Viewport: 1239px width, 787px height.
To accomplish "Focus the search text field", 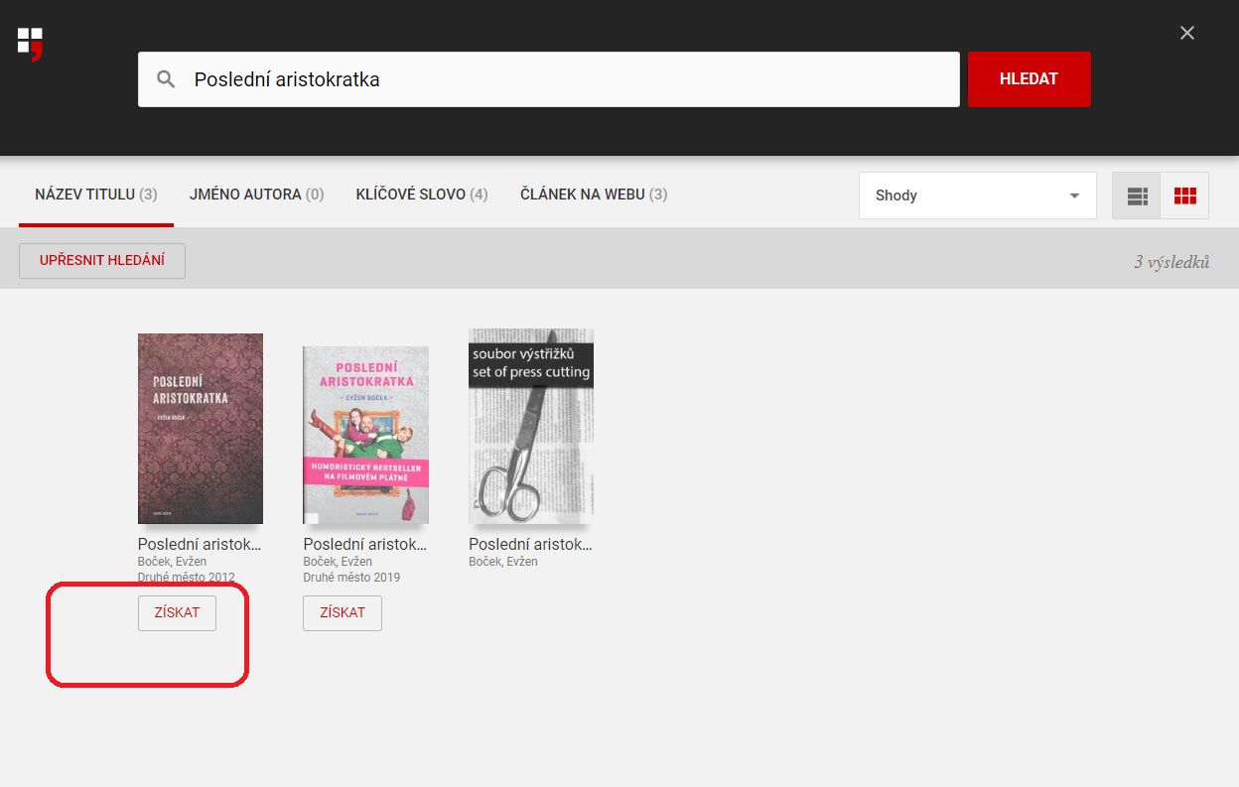I will (x=566, y=79).
